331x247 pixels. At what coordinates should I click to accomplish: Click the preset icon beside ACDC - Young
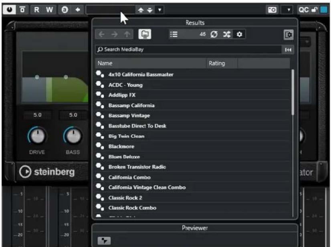pos(100,84)
